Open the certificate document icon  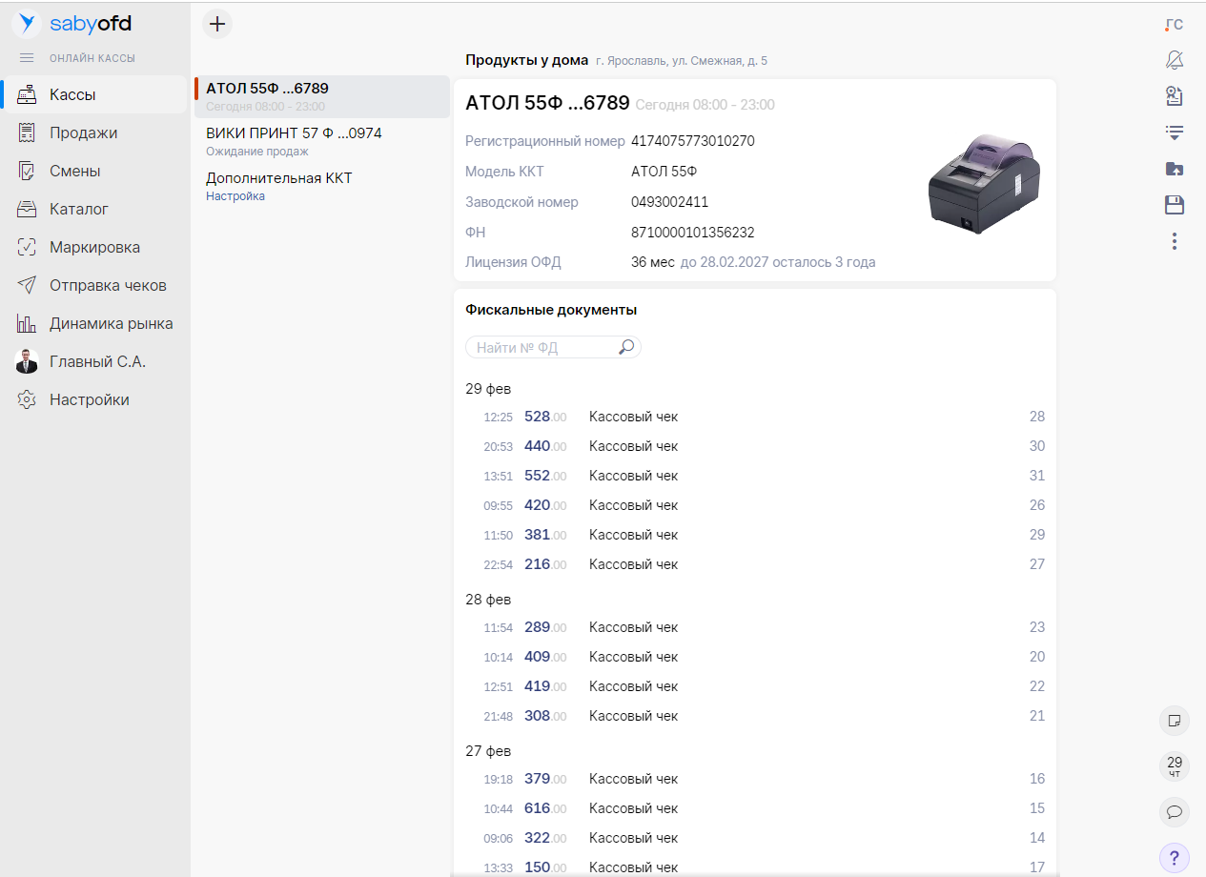[1175, 96]
